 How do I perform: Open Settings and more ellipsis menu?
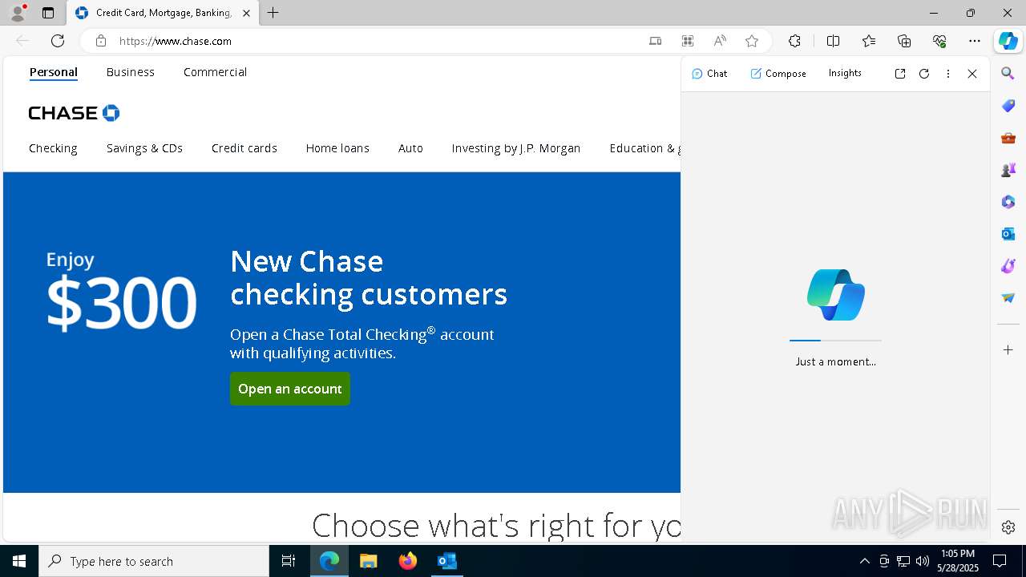tap(975, 41)
